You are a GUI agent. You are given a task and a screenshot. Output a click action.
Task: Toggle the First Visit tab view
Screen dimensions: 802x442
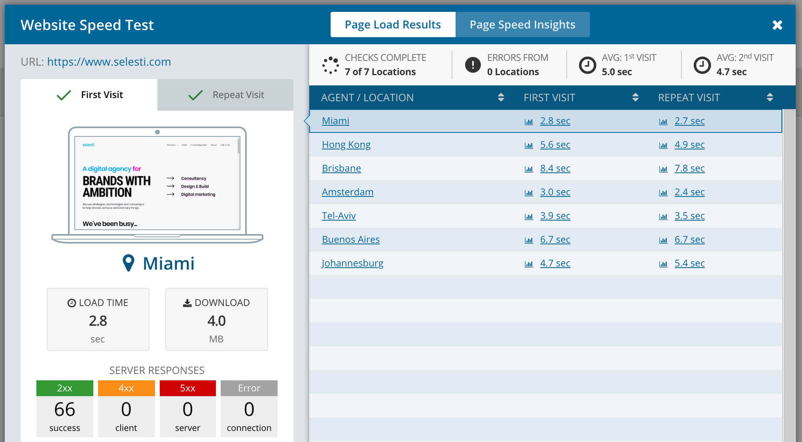point(89,95)
